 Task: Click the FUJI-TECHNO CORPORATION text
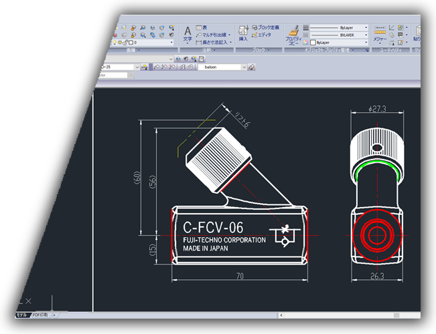(x=224, y=240)
